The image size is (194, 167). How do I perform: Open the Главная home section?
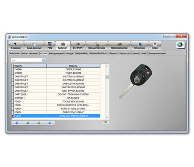coord(16,46)
